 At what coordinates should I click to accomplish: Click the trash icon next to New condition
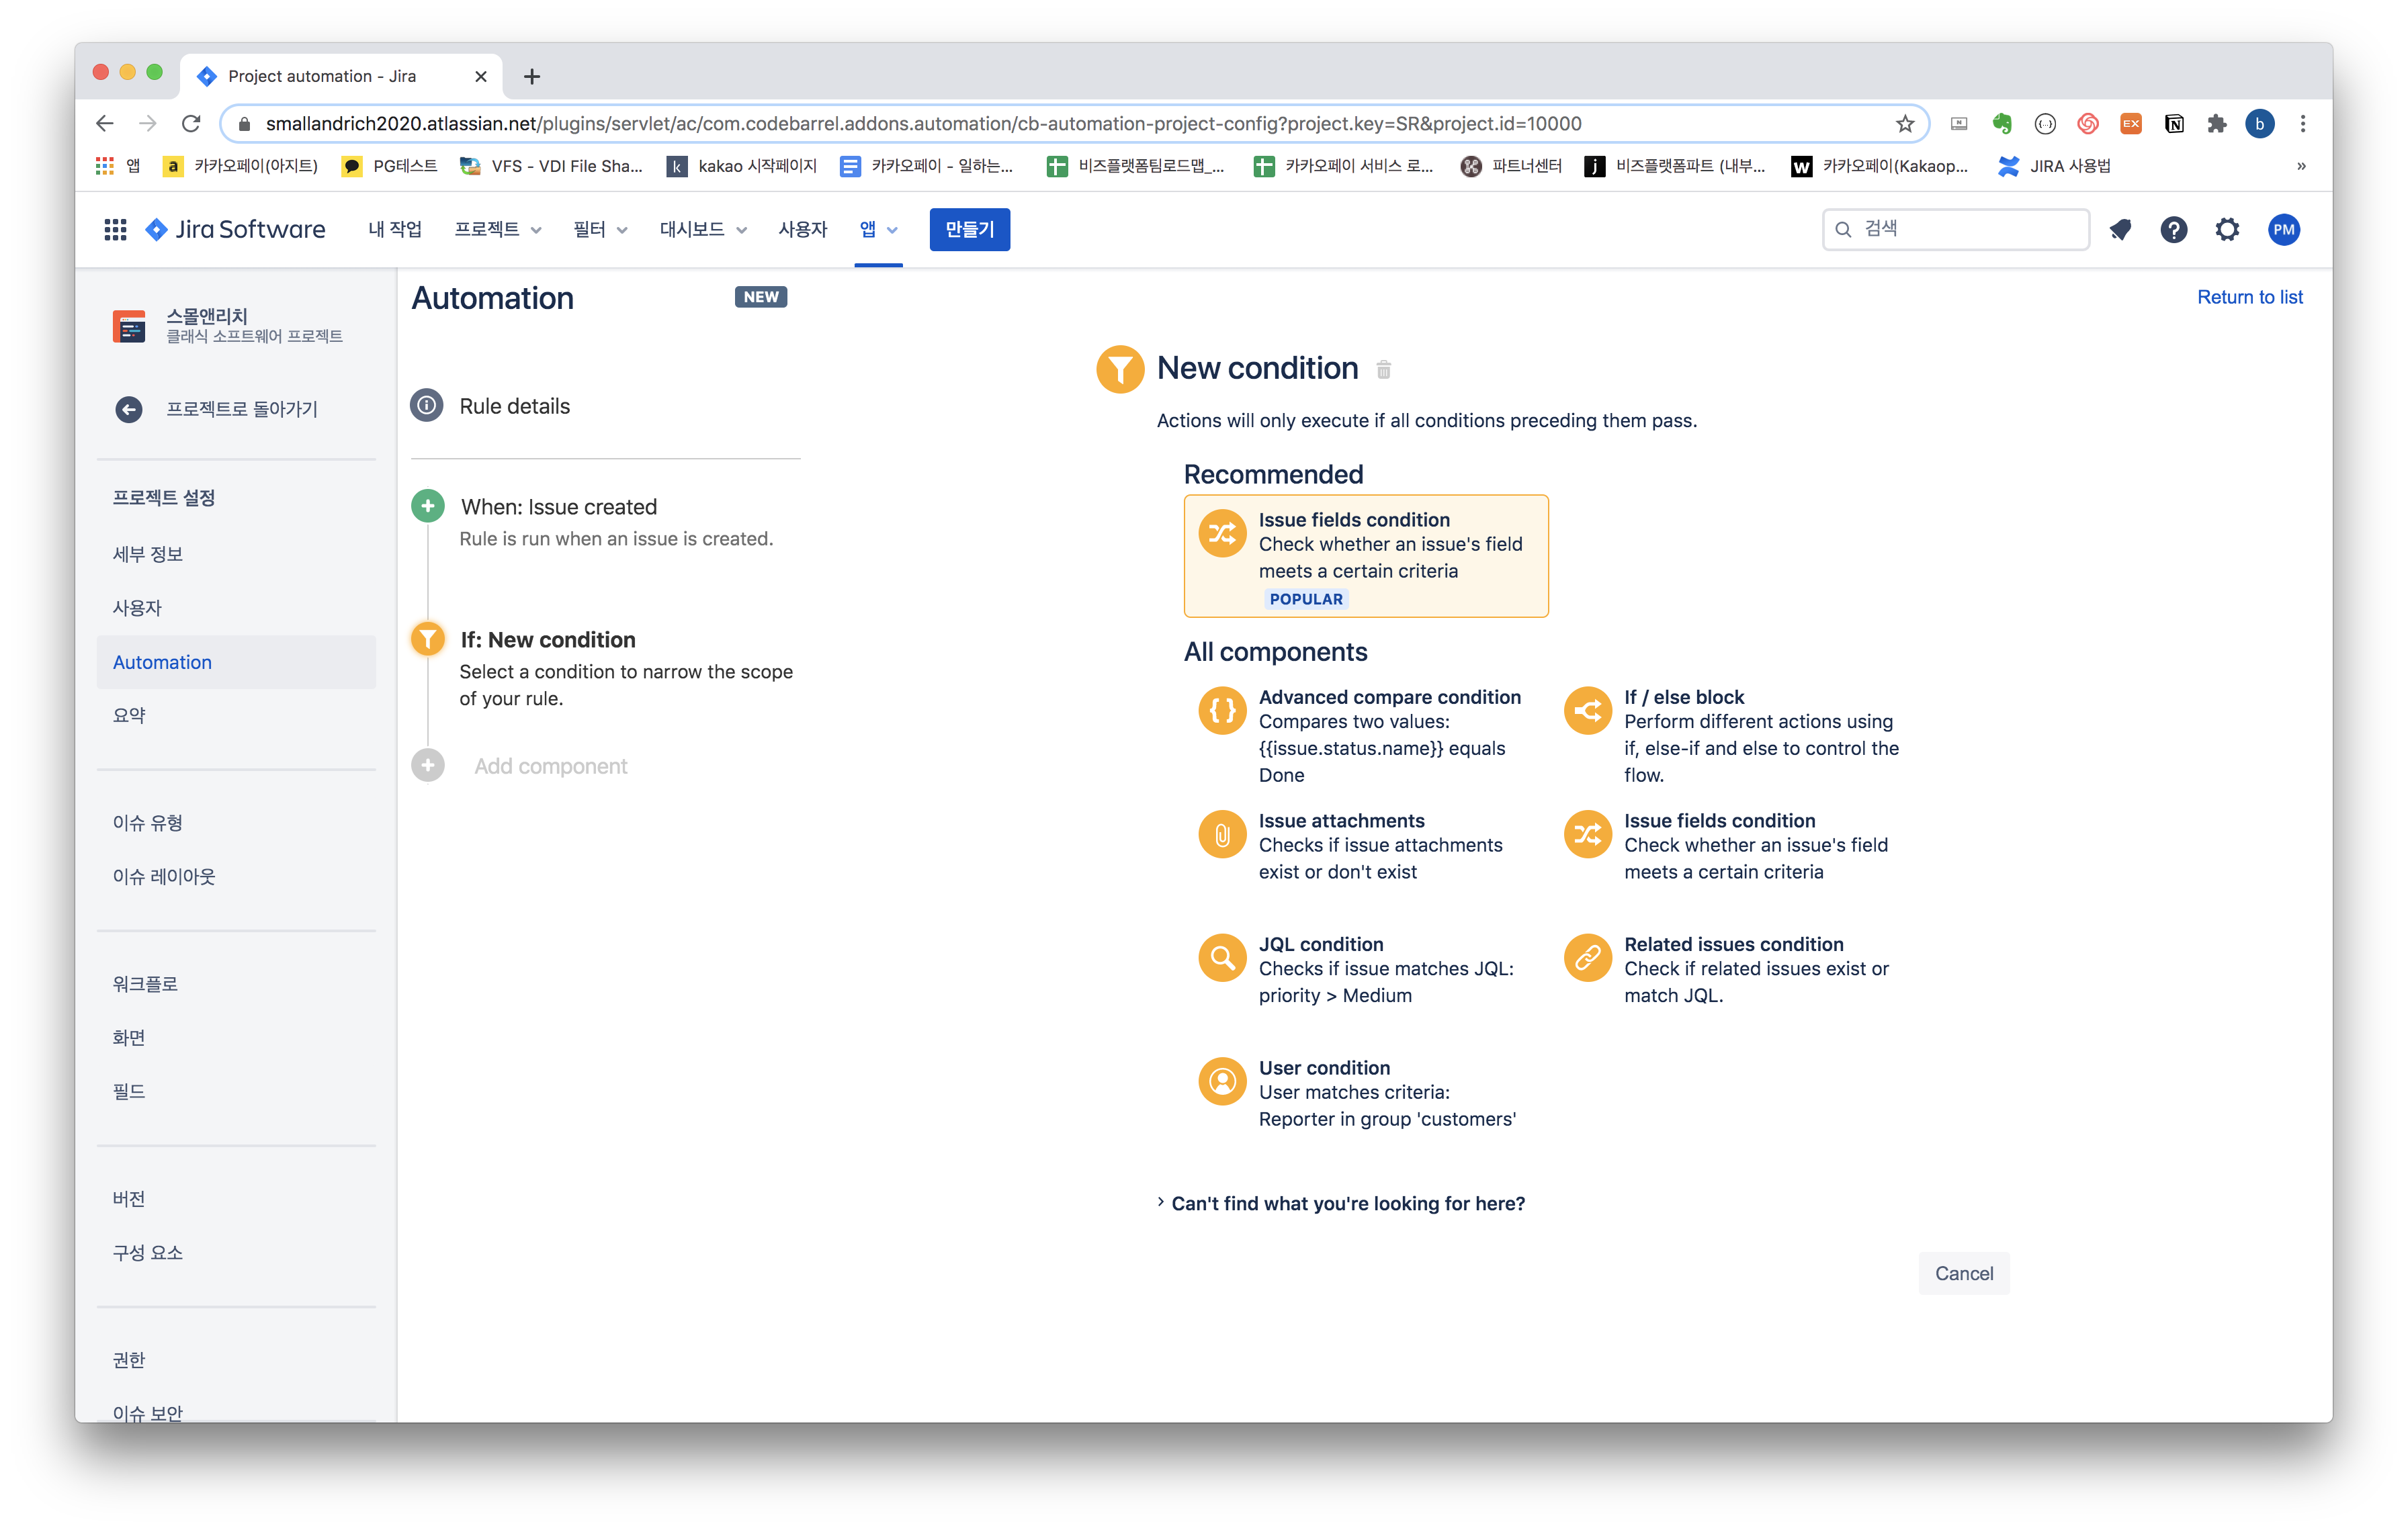click(1383, 370)
